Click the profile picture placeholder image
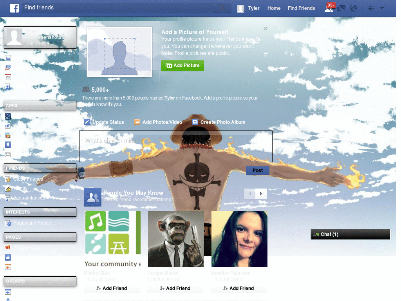Screen dimensions: 401x301 coord(119,52)
